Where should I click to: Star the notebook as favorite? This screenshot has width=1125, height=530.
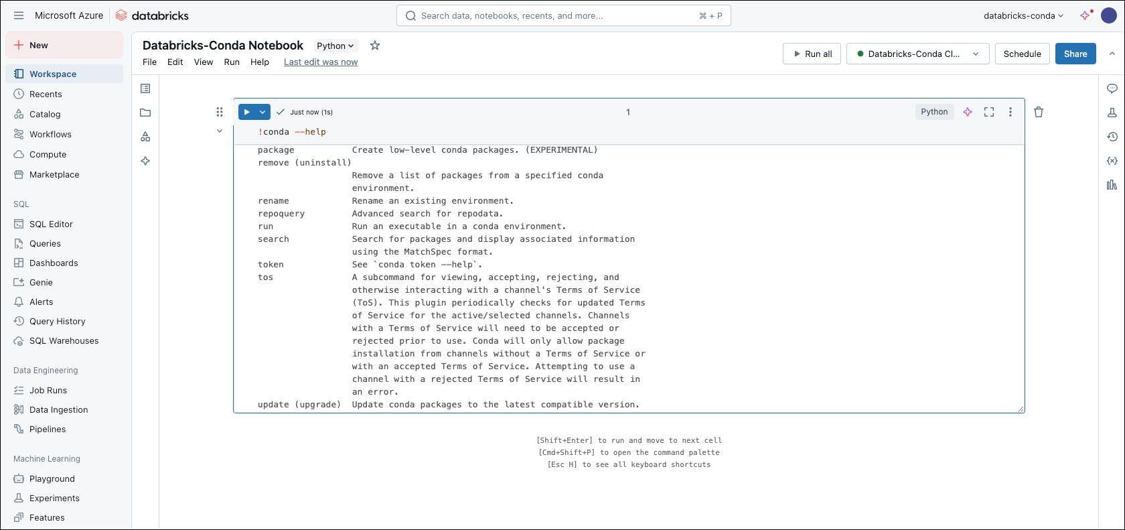pos(375,46)
